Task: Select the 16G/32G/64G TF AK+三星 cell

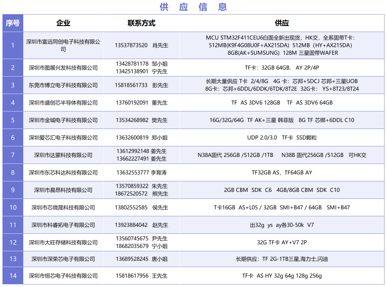Action: click(x=282, y=120)
